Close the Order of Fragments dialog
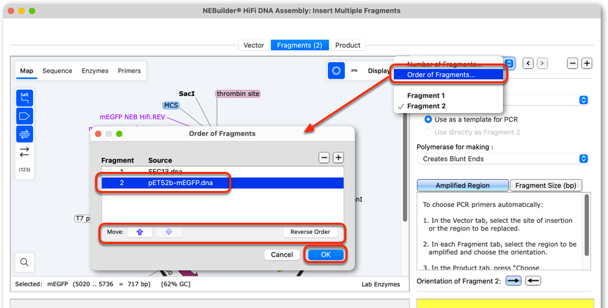This screenshot has height=308, width=608. (x=98, y=134)
